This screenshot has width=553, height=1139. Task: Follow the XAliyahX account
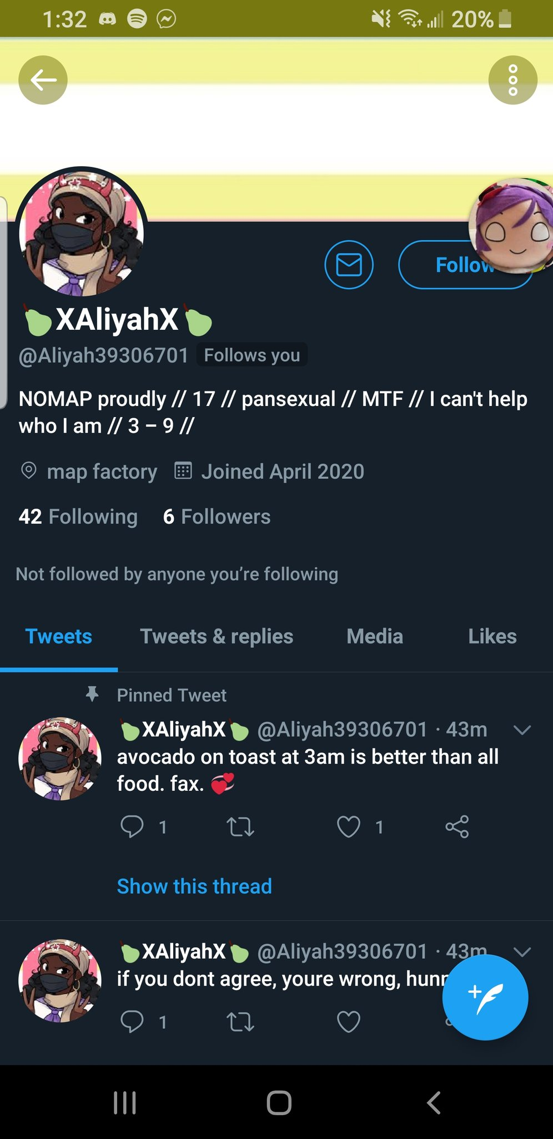[465, 265]
